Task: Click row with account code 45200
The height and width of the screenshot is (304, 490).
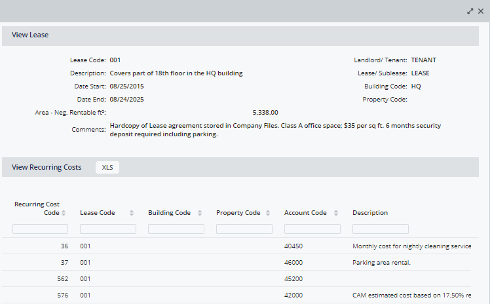Action: 293,279
